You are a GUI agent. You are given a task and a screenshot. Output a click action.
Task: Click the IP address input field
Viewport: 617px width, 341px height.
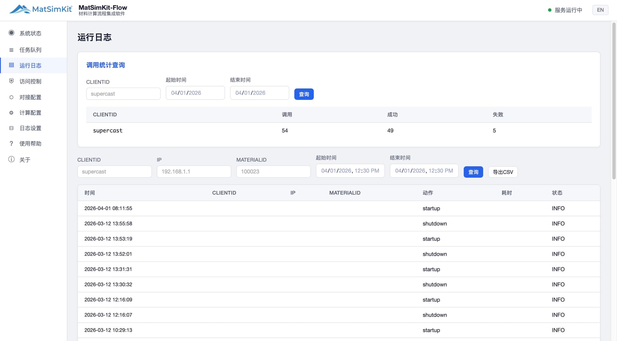pyautogui.click(x=194, y=171)
